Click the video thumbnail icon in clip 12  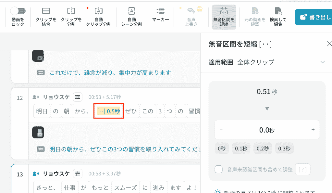click(38, 132)
